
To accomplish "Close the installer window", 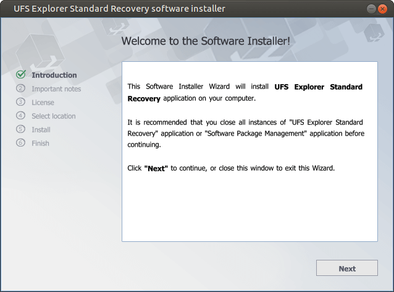I will point(382,9).
